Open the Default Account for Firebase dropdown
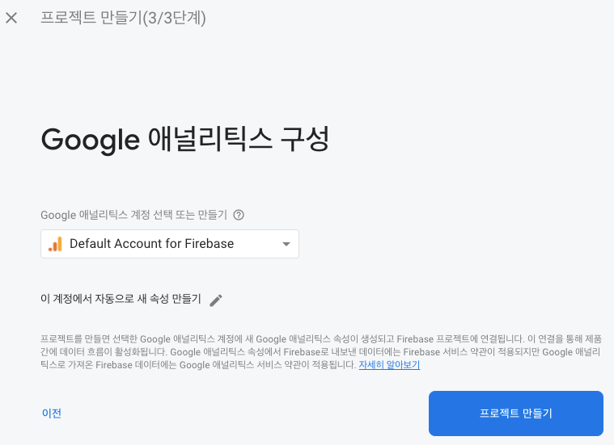 click(170, 244)
